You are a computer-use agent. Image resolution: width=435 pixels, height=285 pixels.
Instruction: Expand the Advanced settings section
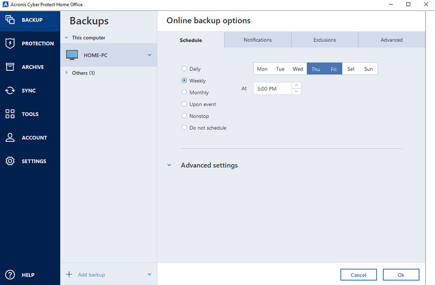pos(169,165)
